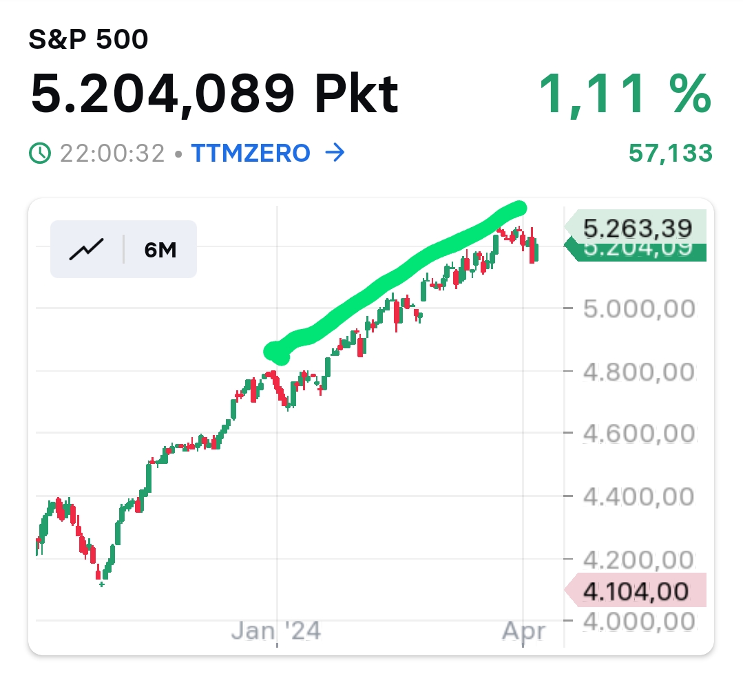
Task: Click the 22:00:32 timestamp text
Action: pyautogui.click(x=112, y=153)
